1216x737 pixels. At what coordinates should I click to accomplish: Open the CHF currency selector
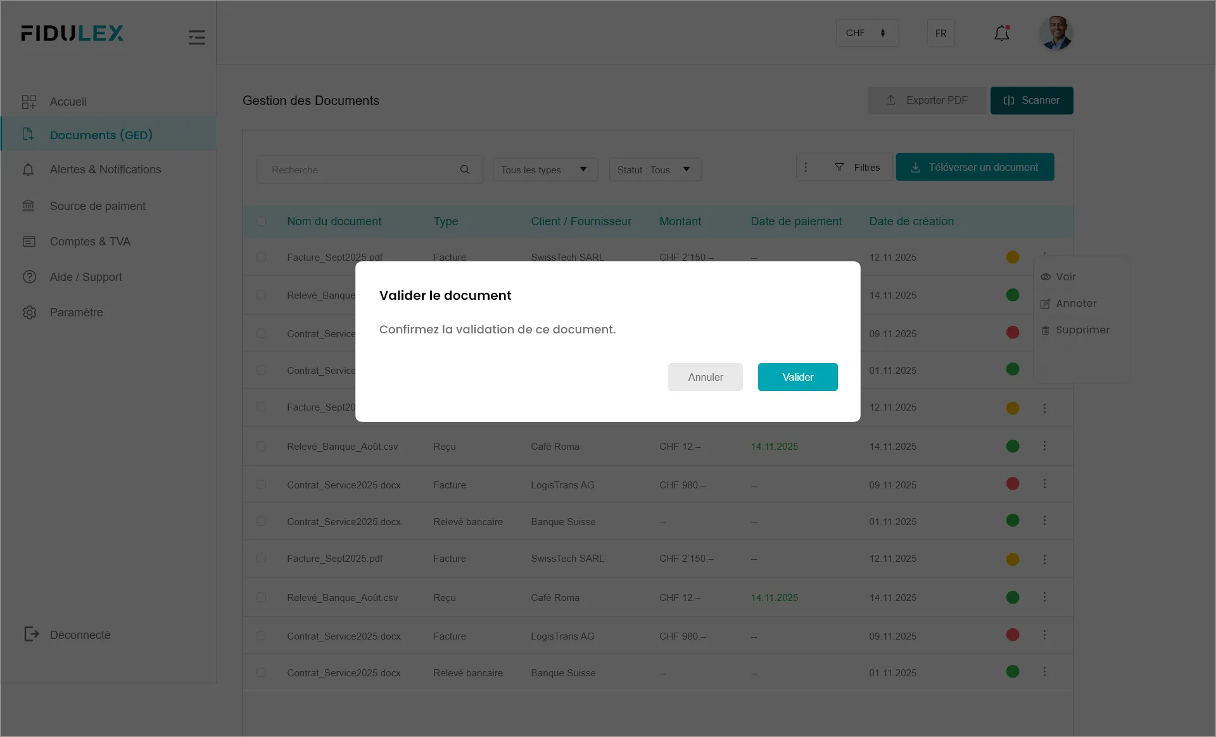tap(866, 33)
